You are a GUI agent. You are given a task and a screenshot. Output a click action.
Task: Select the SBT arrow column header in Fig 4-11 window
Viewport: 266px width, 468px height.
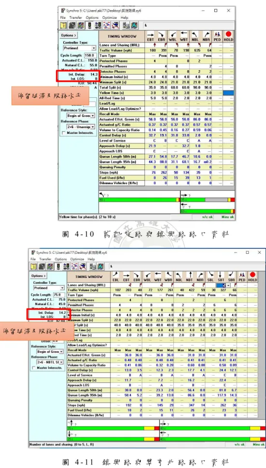point(222,277)
